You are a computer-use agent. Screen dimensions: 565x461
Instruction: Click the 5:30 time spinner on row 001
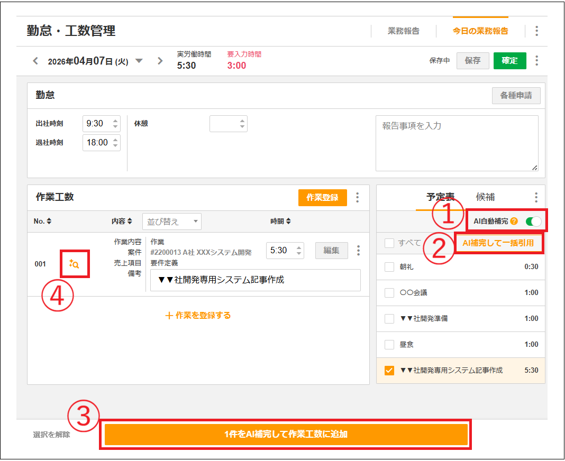[x=299, y=250]
